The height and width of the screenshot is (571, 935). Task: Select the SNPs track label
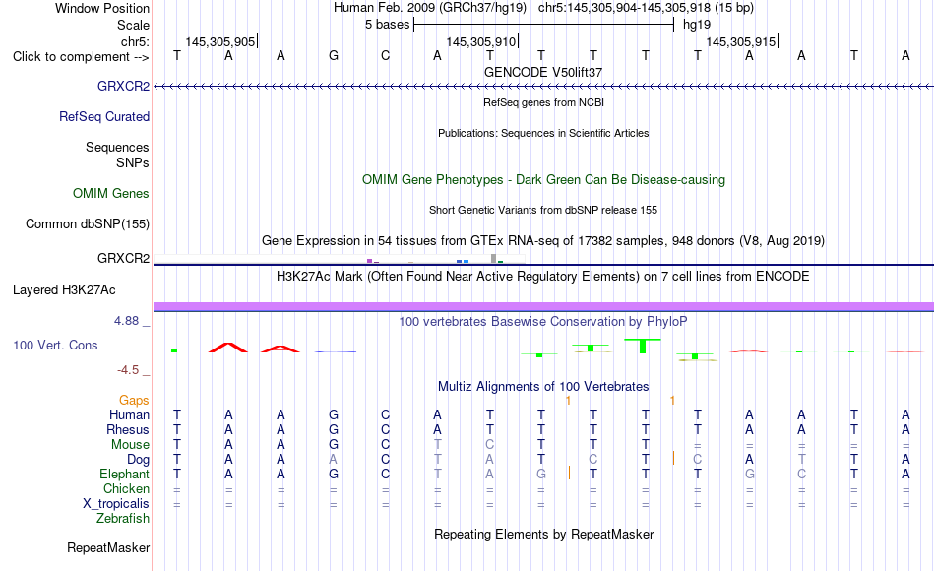coord(133,162)
